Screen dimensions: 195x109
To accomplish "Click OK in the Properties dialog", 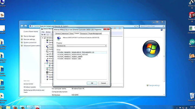I will point(92,83).
